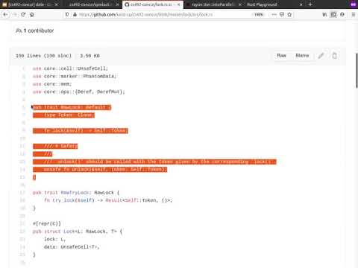
Task: Click line number 17 in the gutter
Action: point(22,193)
